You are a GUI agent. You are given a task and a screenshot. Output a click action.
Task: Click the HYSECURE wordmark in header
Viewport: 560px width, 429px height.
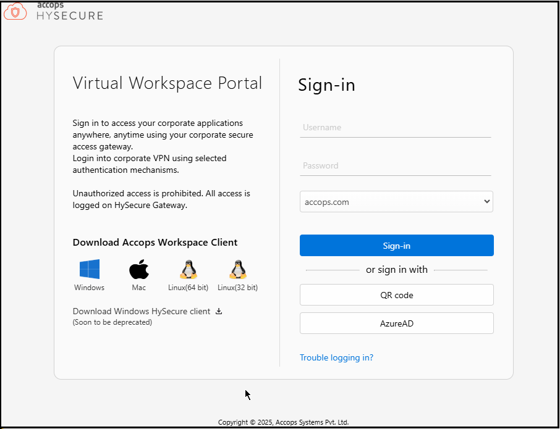pyautogui.click(x=69, y=15)
